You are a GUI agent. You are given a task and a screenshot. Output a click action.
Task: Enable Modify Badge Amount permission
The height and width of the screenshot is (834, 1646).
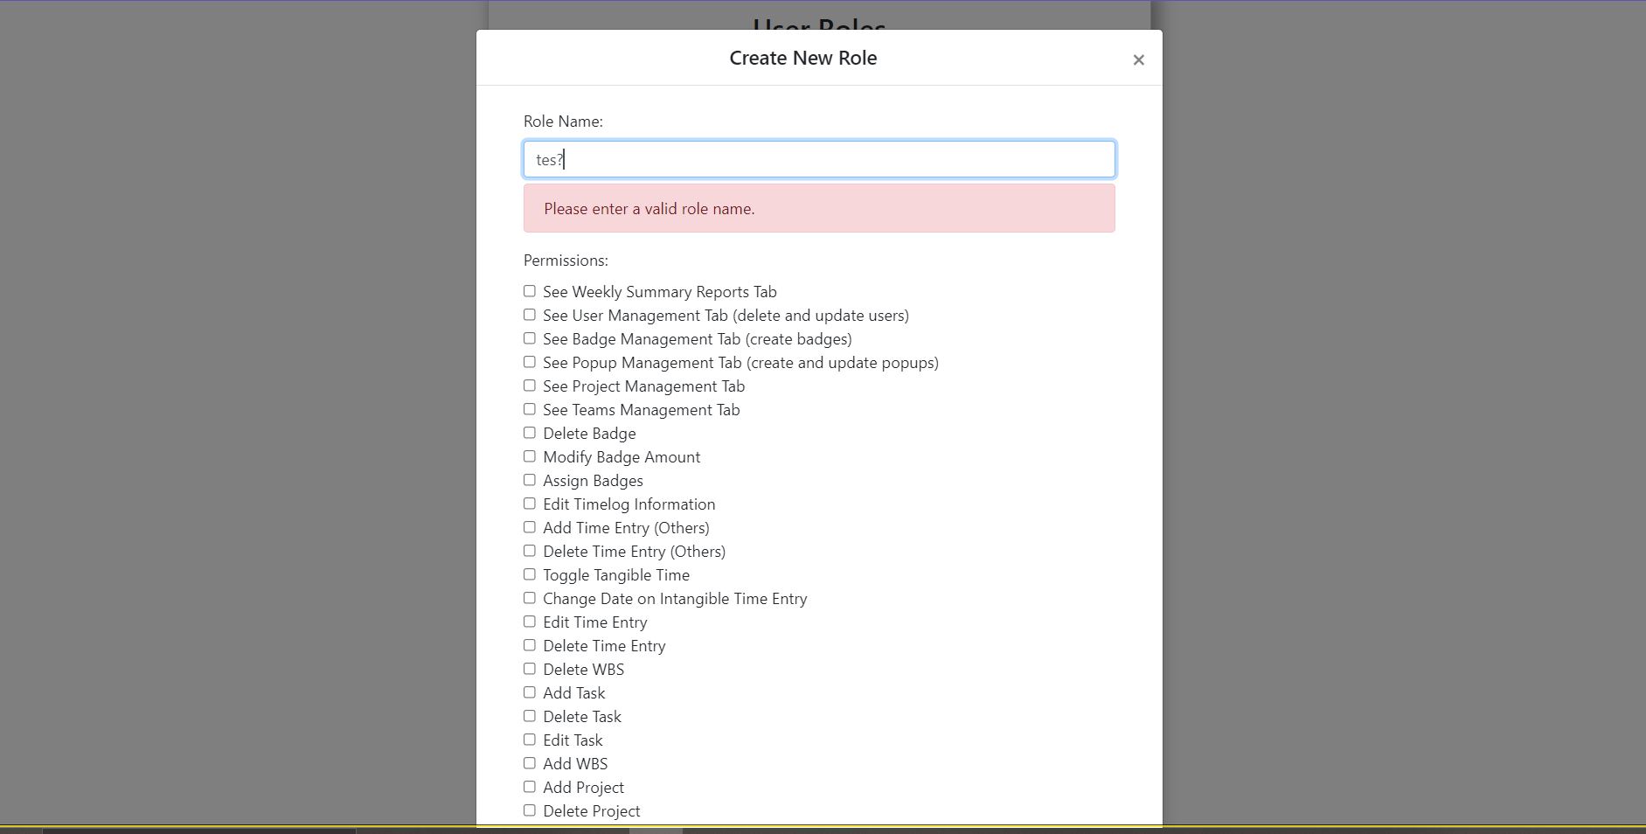530,456
